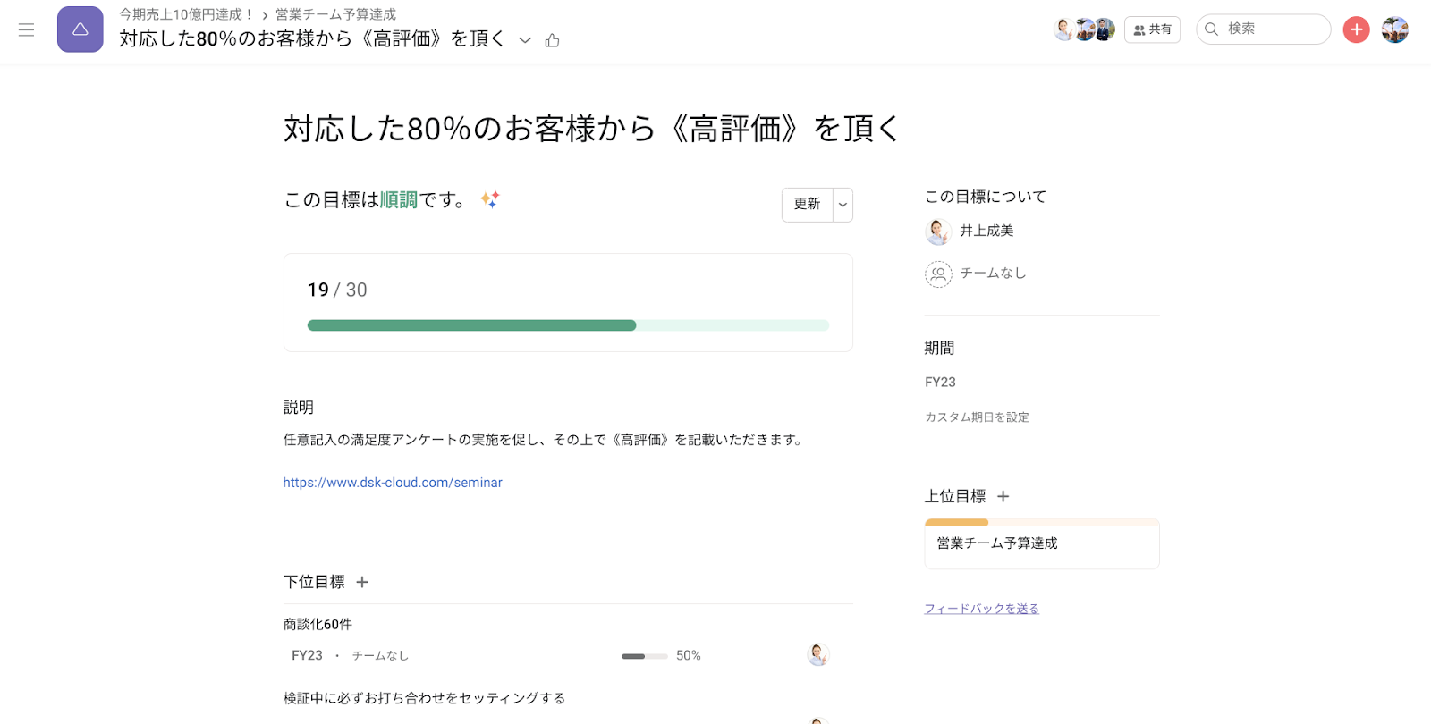Click the owner avatar on 商談化60件 row
1431x724 pixels.
tap(817, 655)
